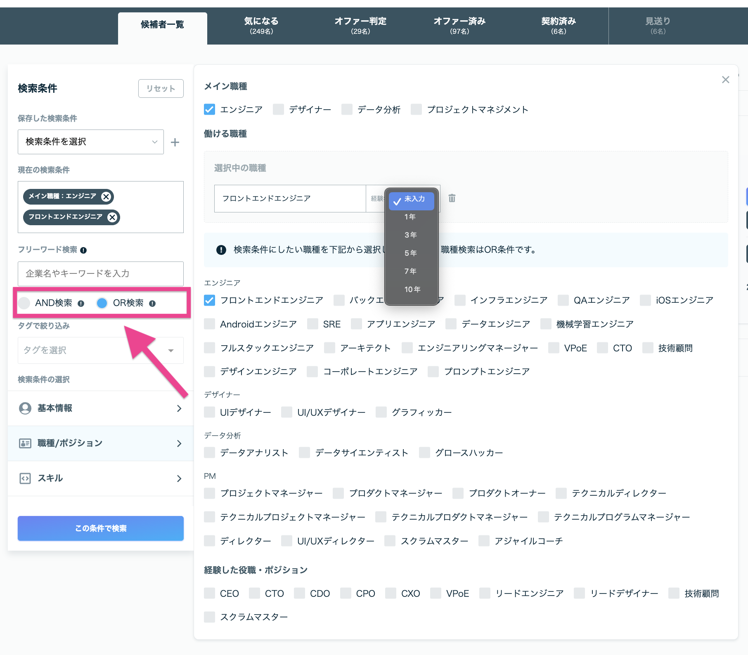Check the インフラエンジニア checkbox
748x655 pixels.
460,300
